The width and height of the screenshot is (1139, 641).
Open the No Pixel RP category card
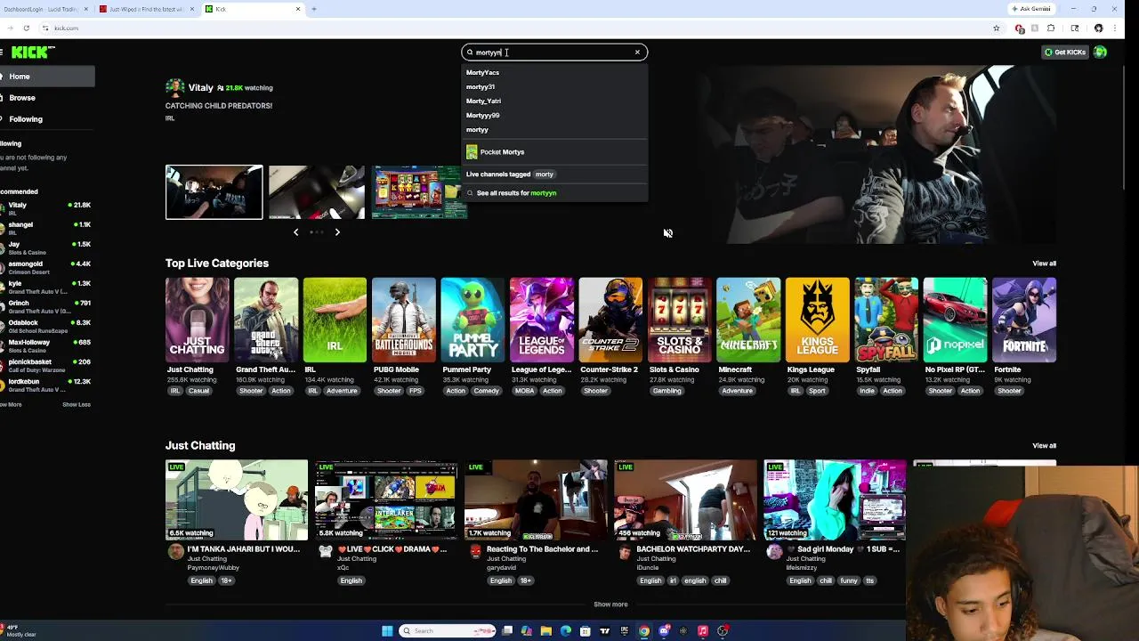tap(956, 320)
